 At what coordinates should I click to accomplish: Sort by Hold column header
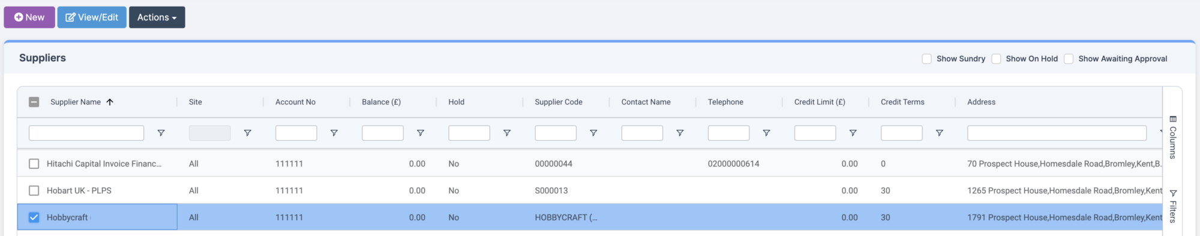457,102
